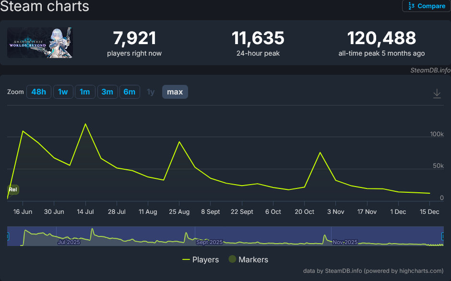Image resolution: width=451 pixels, height=281 pixels.
Task: Select the 48h zoom range
Action: coord(38,92)
